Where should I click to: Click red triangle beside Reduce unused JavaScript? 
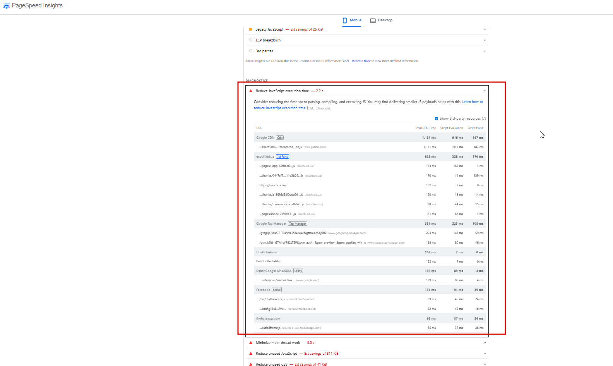[251, 354]
